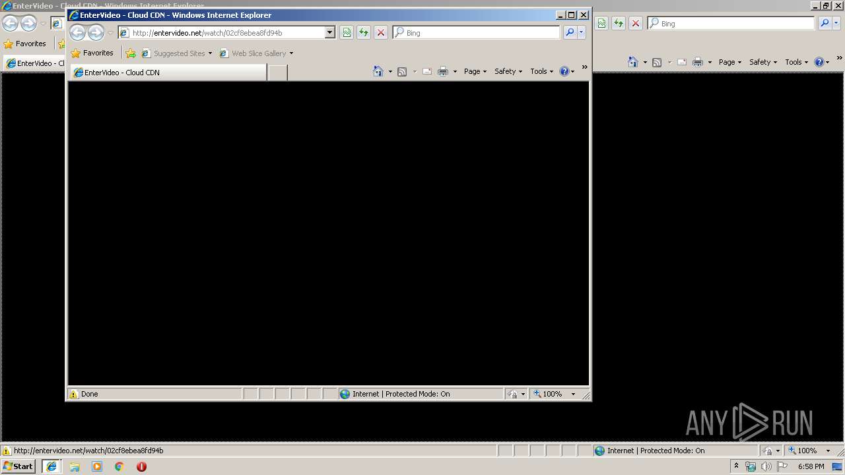This screenshot has height=475, width=845.
Task: Open the Recent Pages dropdown in front window
Action: [x=110, y=33]
